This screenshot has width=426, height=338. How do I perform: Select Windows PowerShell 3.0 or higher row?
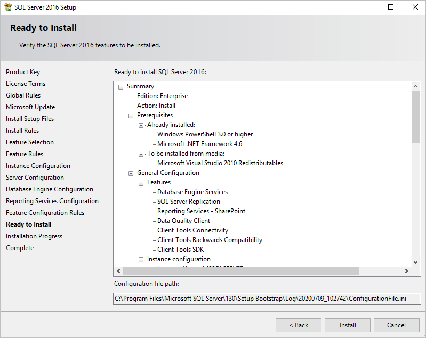[205, 134]
